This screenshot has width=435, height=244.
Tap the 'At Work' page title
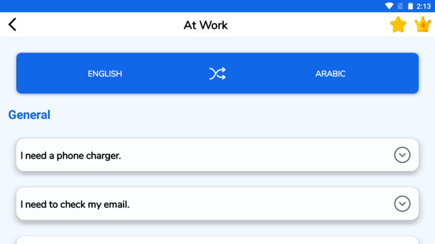click(x=206, y=25)
